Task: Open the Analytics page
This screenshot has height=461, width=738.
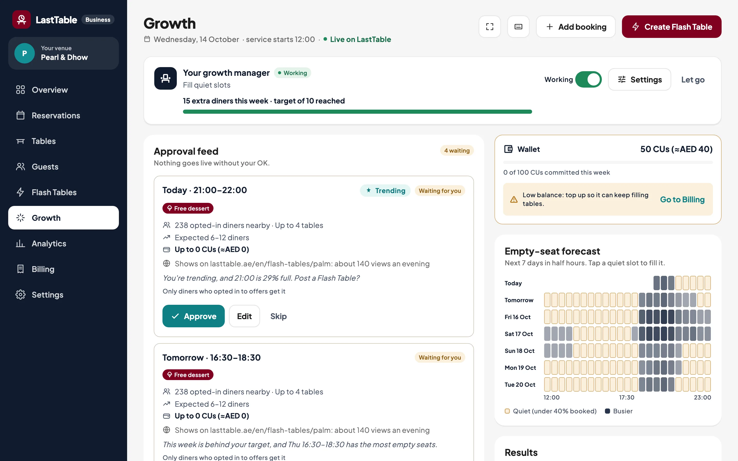Action: click(64, 243)
